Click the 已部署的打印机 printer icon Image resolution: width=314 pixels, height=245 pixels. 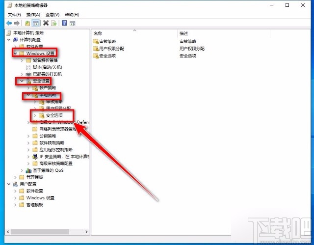pos(28,74)
